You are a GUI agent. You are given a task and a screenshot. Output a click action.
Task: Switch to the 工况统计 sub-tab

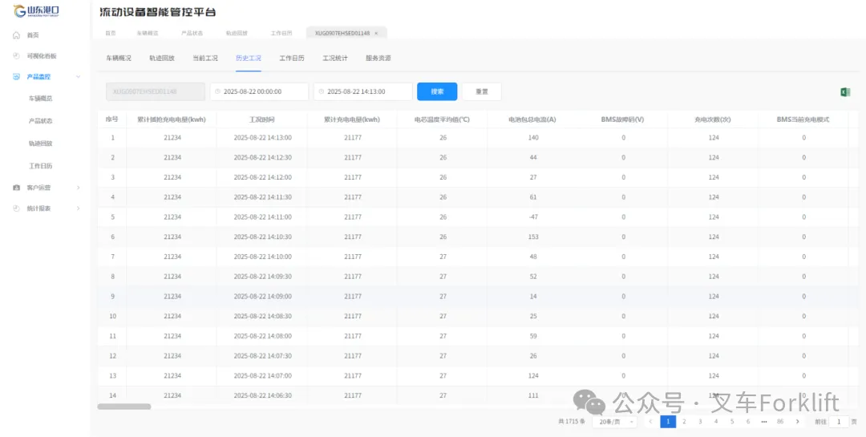pyautogui.click(x=334, y=58)
